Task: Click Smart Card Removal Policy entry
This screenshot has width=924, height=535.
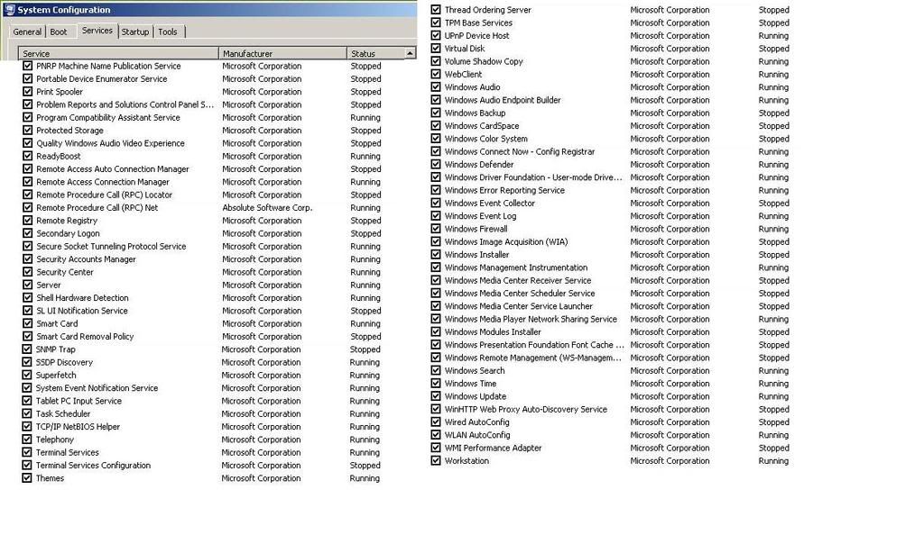Action: click(85, 336)
